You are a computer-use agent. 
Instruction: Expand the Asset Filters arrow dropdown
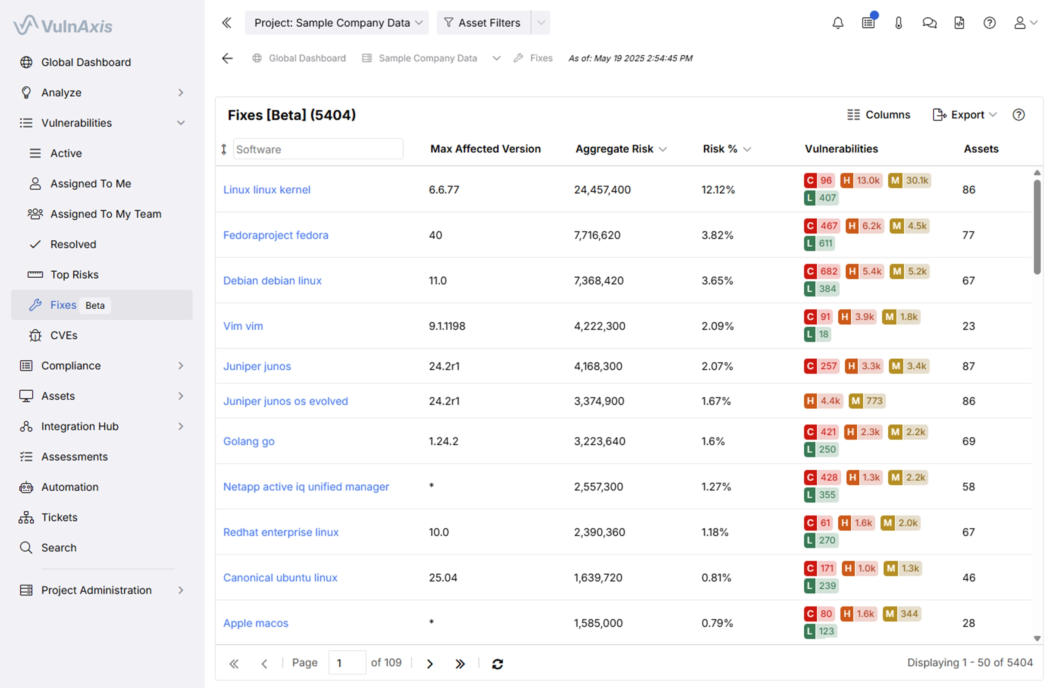[x=541, y=23]
